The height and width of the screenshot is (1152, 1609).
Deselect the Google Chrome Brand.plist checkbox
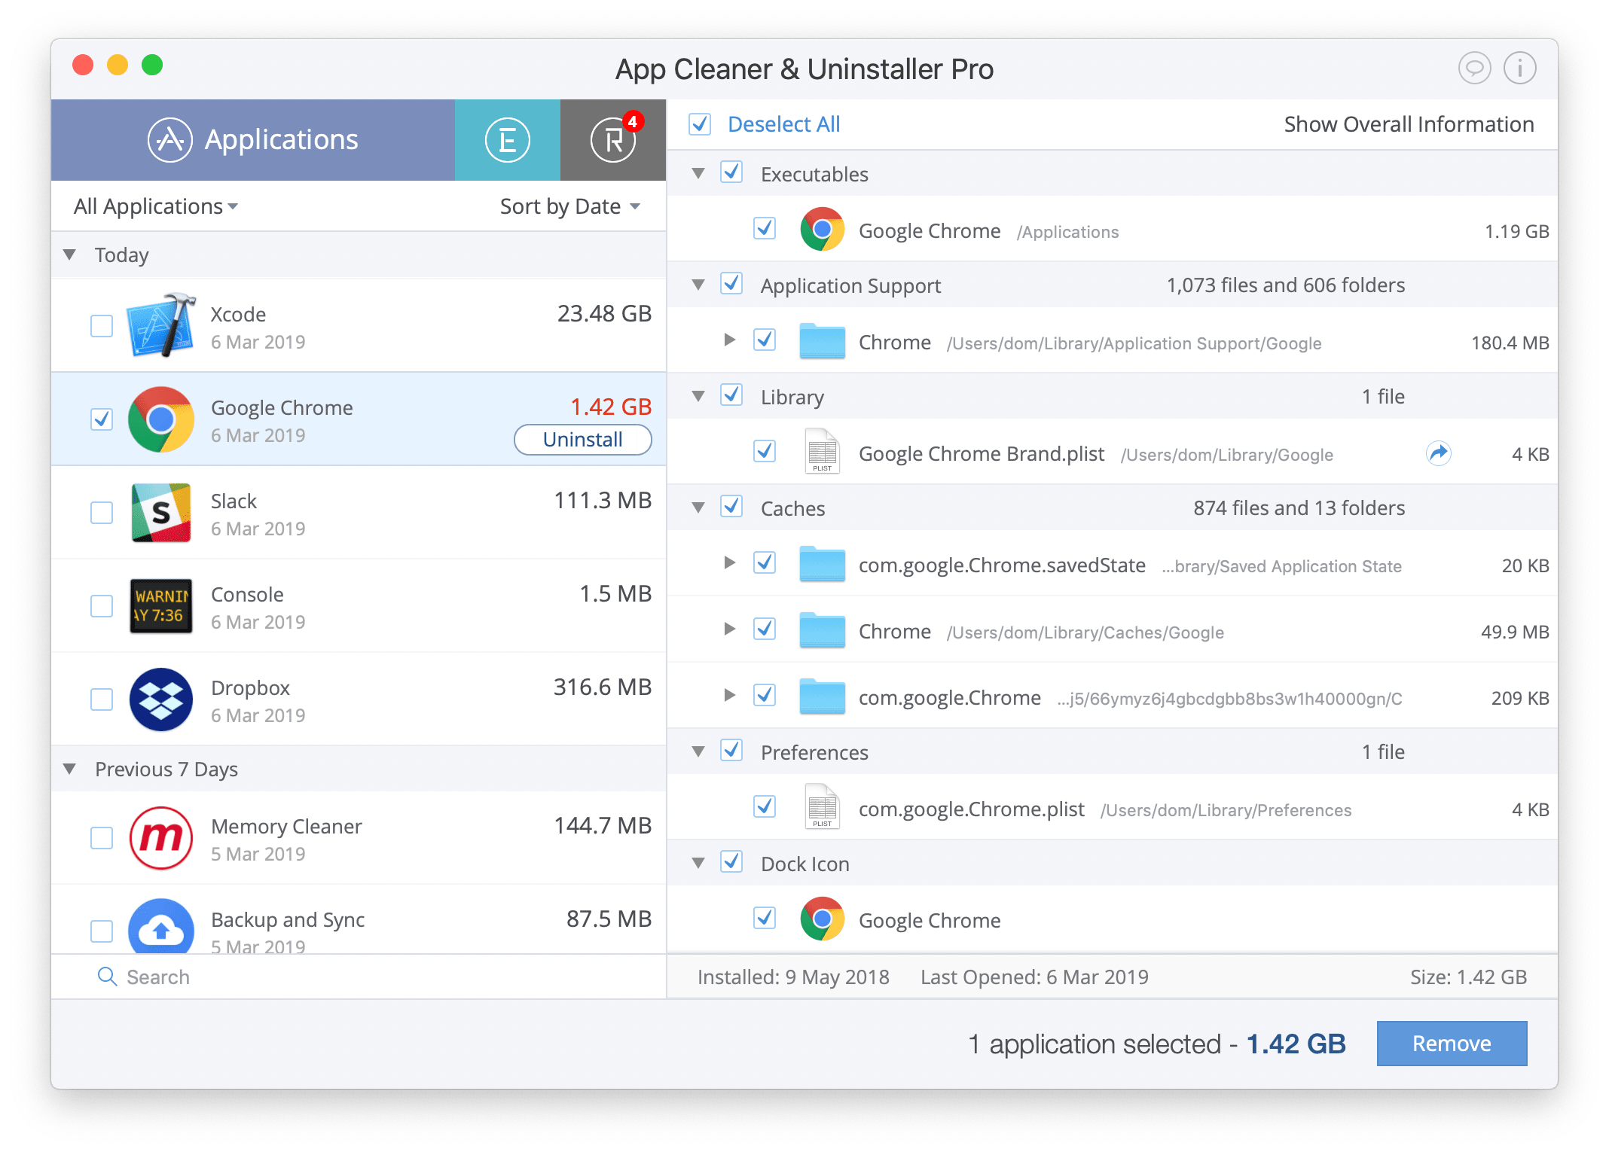coord(765,451)
